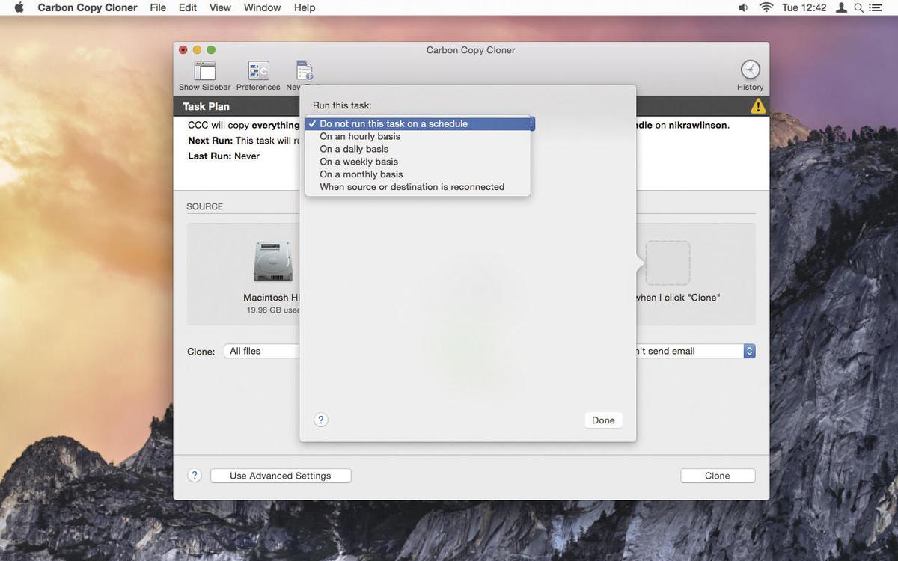Click the volume icon in the menu bar
Screen dimensions: 898x561
(x=742, y=7)
